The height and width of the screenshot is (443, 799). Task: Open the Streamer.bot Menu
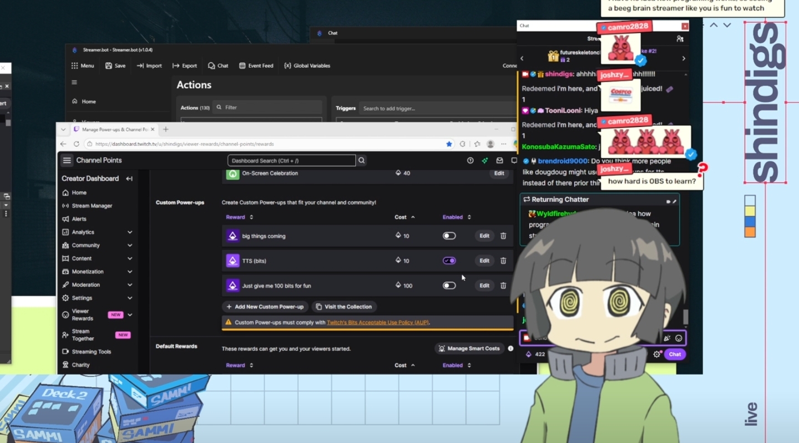click(83, 65)
